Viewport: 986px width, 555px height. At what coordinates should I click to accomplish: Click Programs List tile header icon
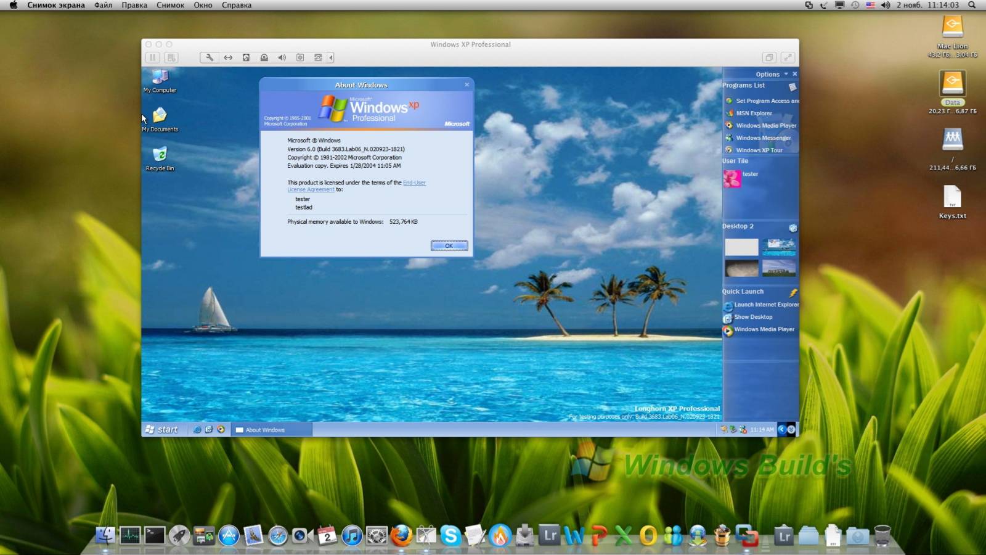click(x=792, y=87)
